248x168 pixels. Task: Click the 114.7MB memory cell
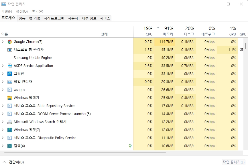click(x=165, y=42)
